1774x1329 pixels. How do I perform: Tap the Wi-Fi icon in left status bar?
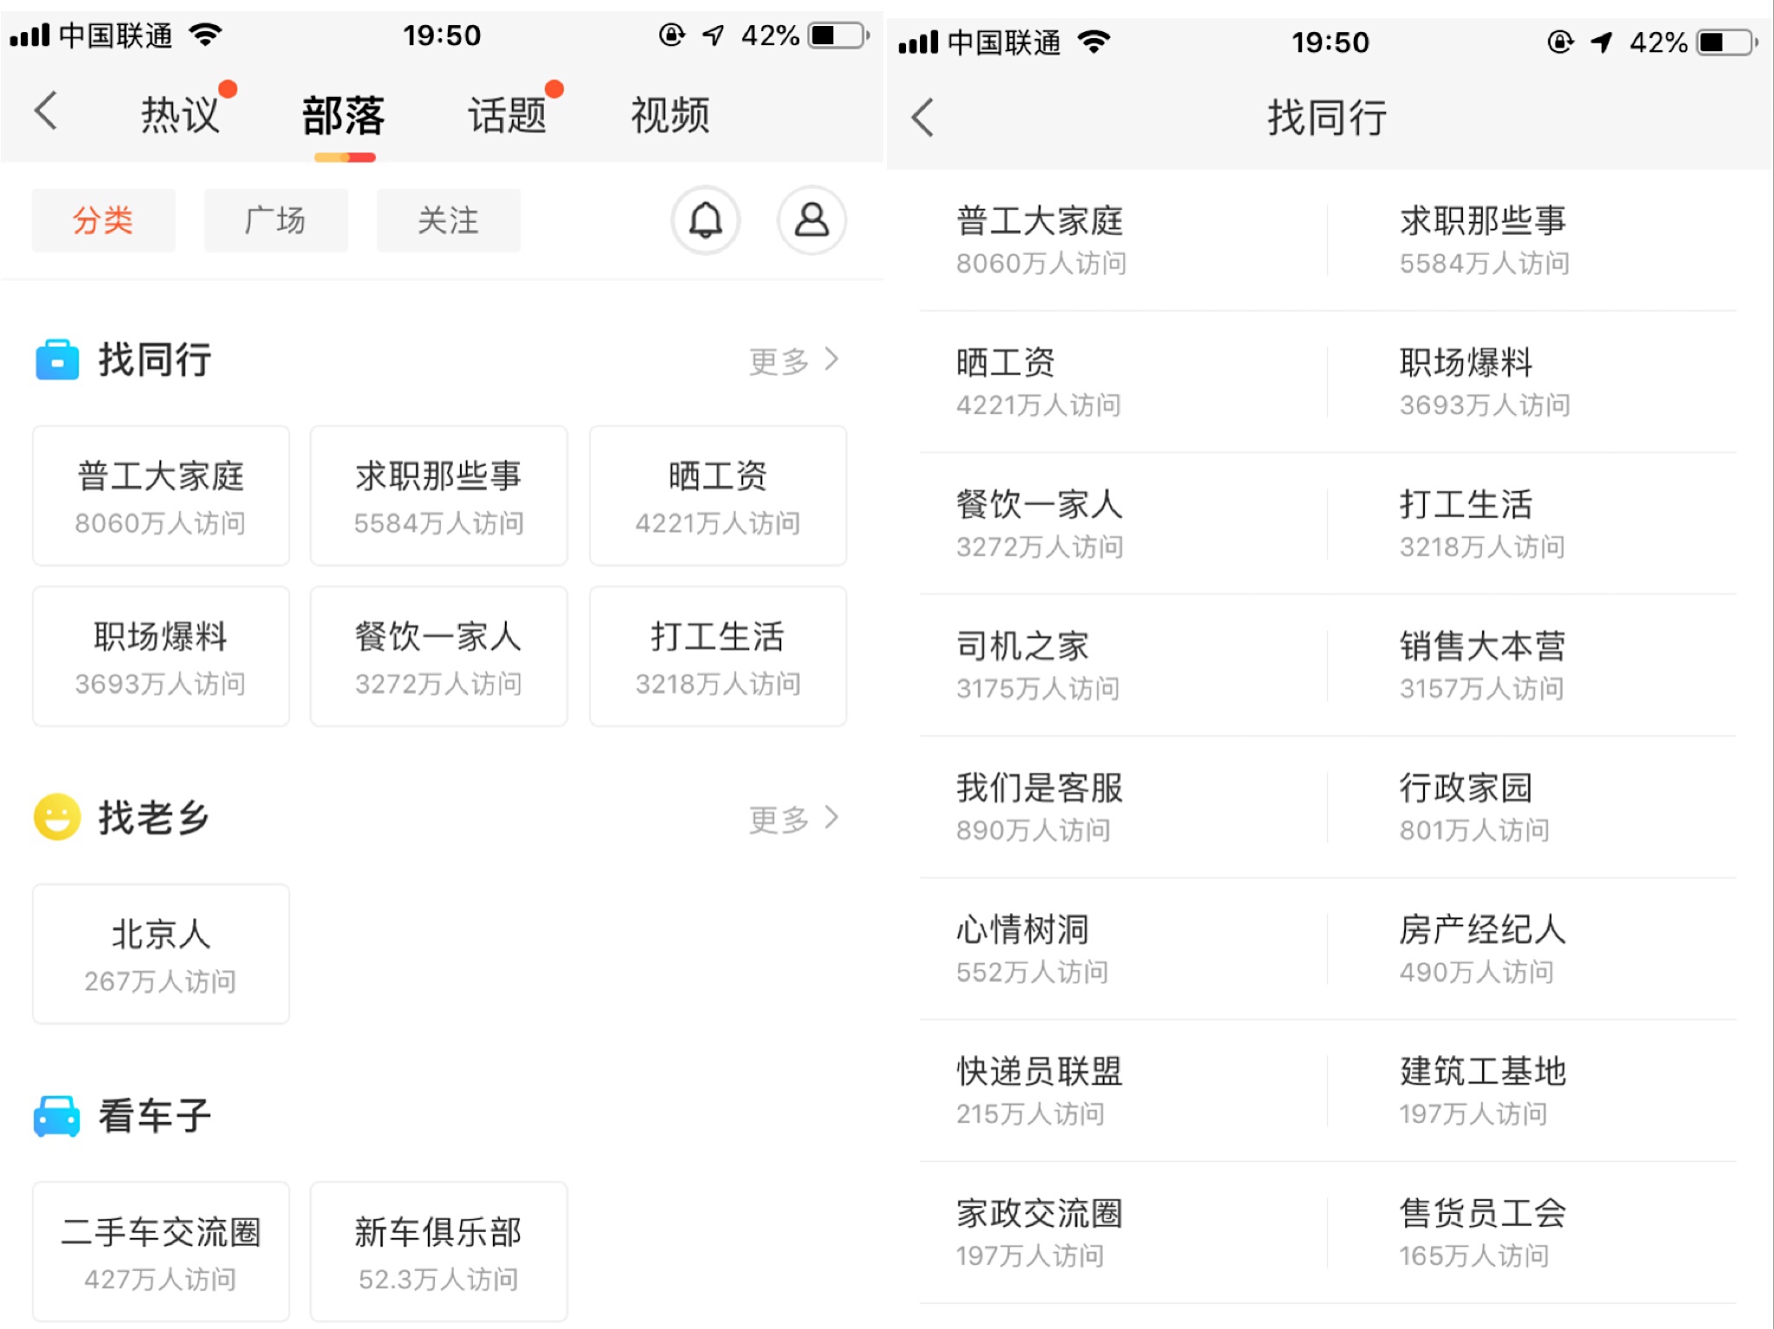(206, 36)
